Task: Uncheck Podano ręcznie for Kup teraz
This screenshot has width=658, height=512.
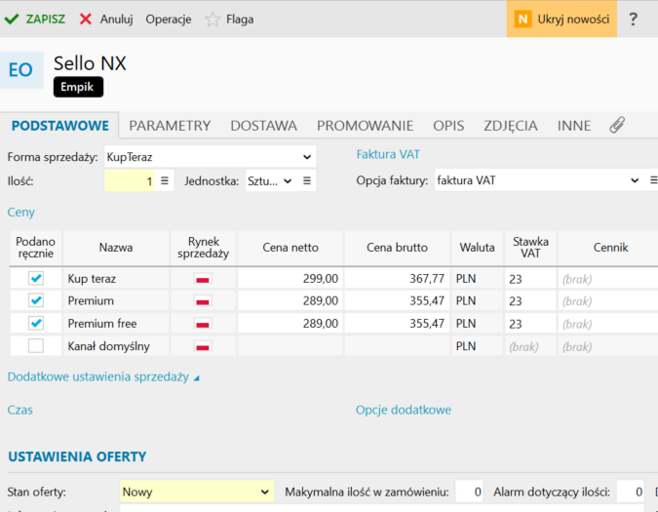Action: click(x=36, y=278)
